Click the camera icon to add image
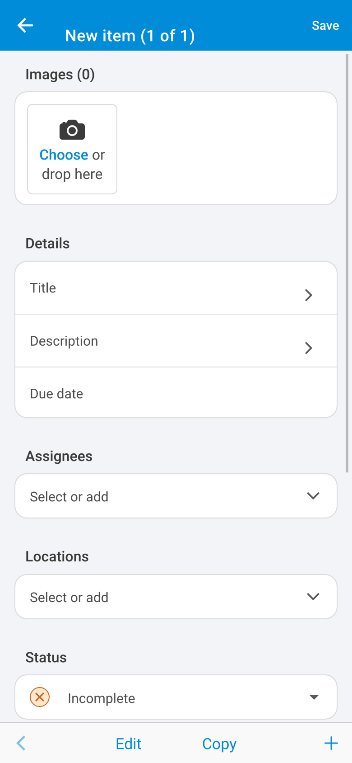This screenshot has height=763, width=352. tap(72, 130)
